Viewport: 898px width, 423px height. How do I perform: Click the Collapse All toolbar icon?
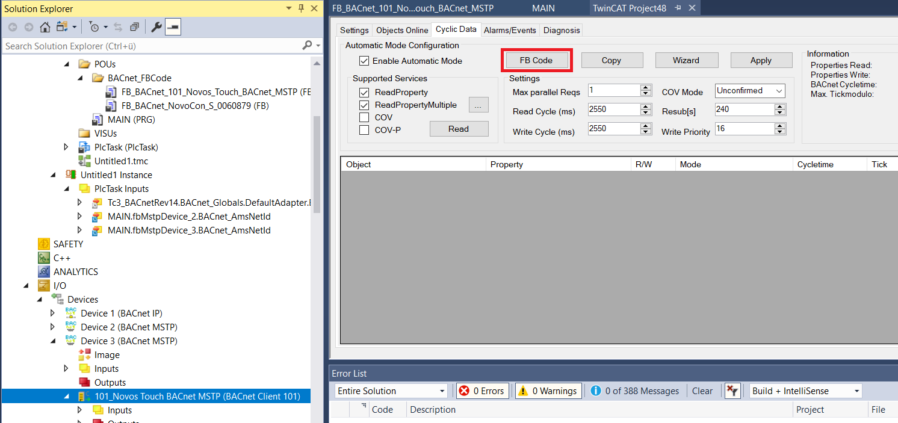click(134, 27)
